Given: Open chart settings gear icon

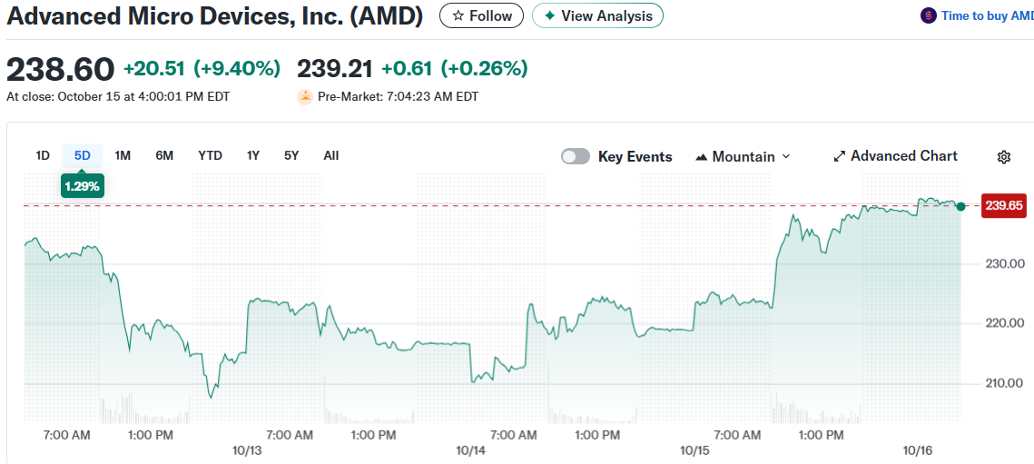Looking at the screenshot, I should (x=1003, y=157).
